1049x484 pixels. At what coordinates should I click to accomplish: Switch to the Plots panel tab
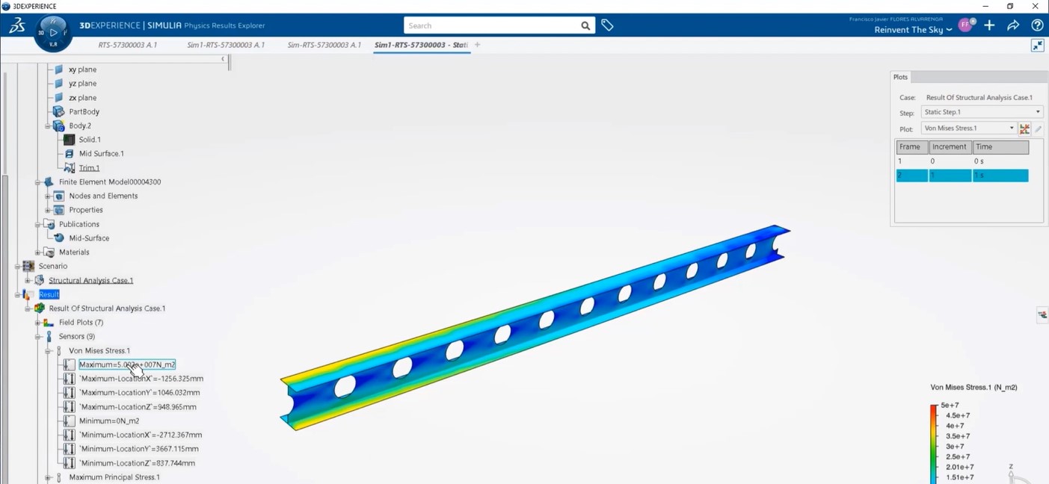click(900, 76)
